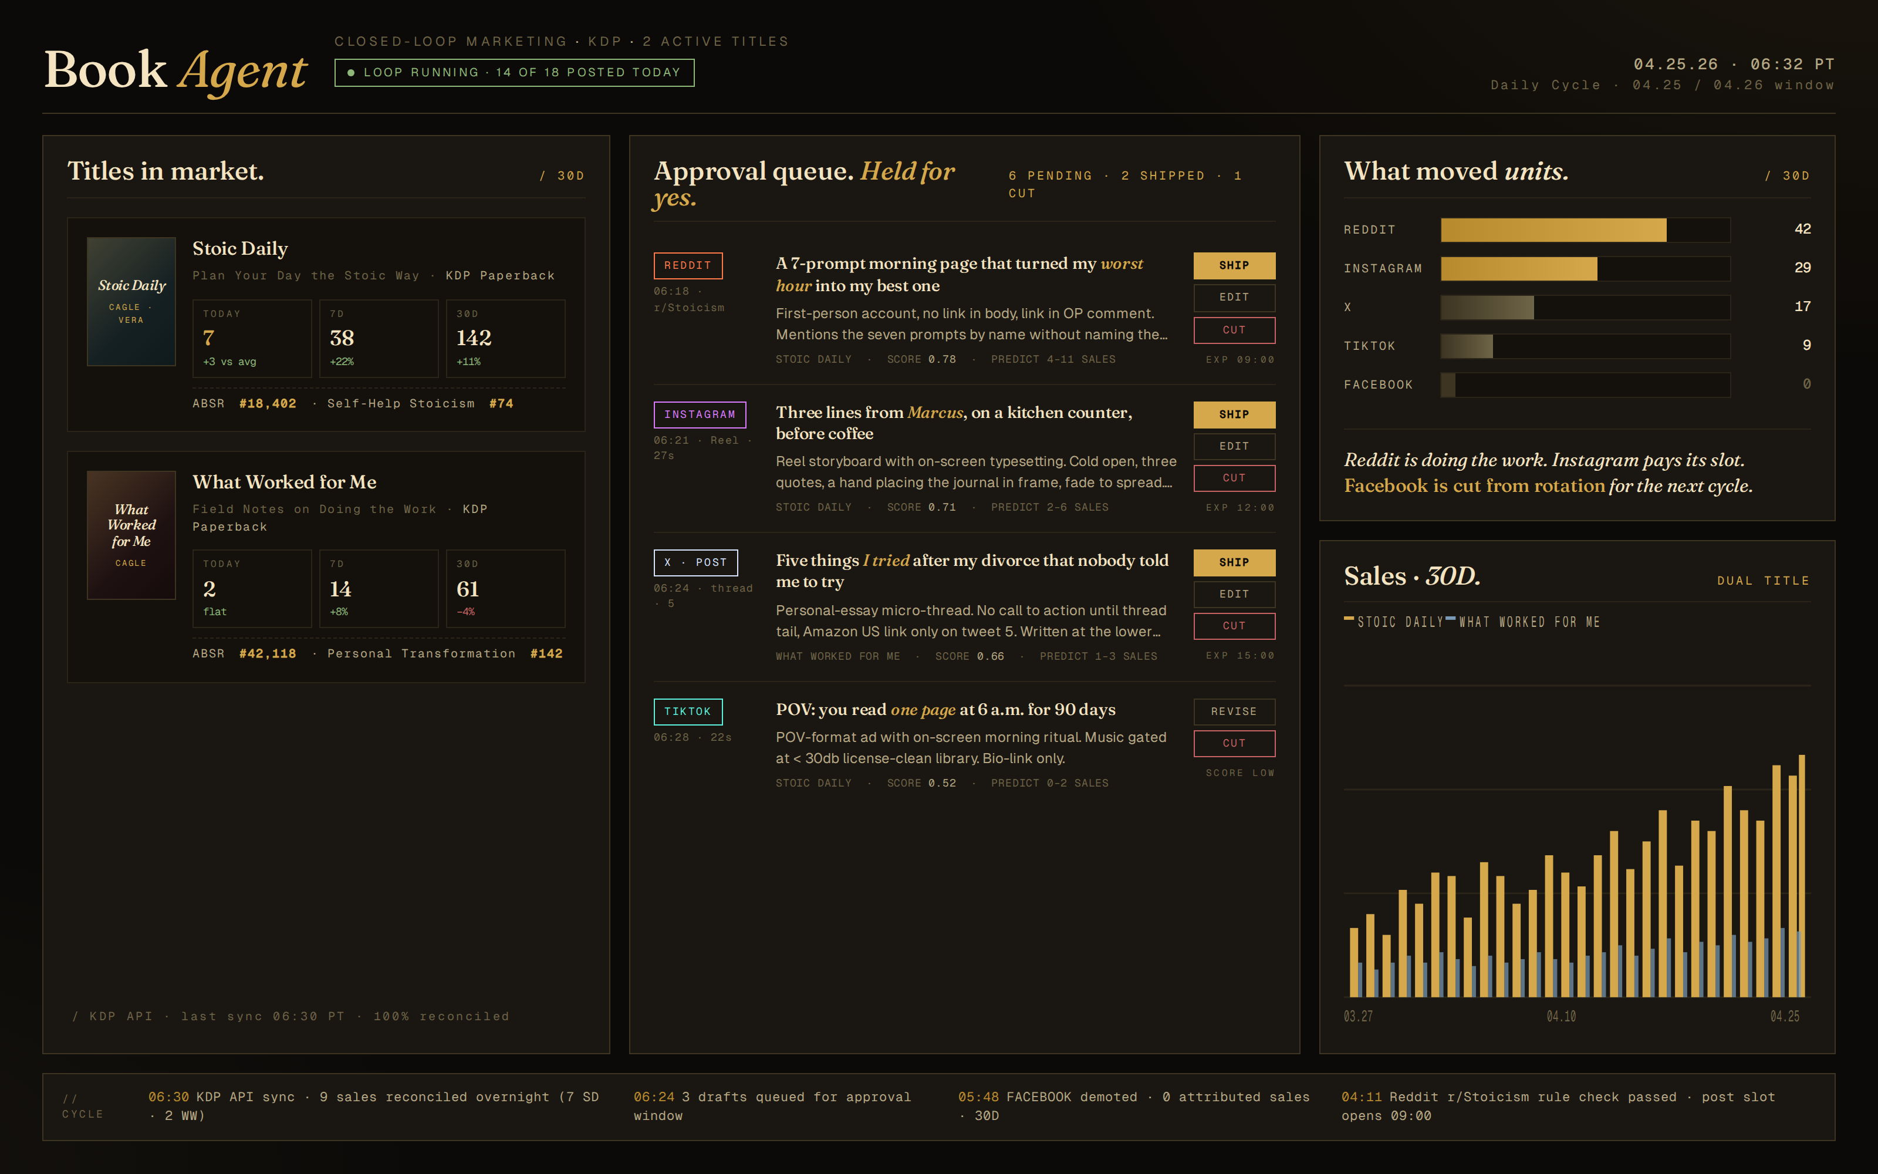1878x1174 pixels.
Task: Click the LOOP RUNNING status pill in the header
Action: coord(515,72)
